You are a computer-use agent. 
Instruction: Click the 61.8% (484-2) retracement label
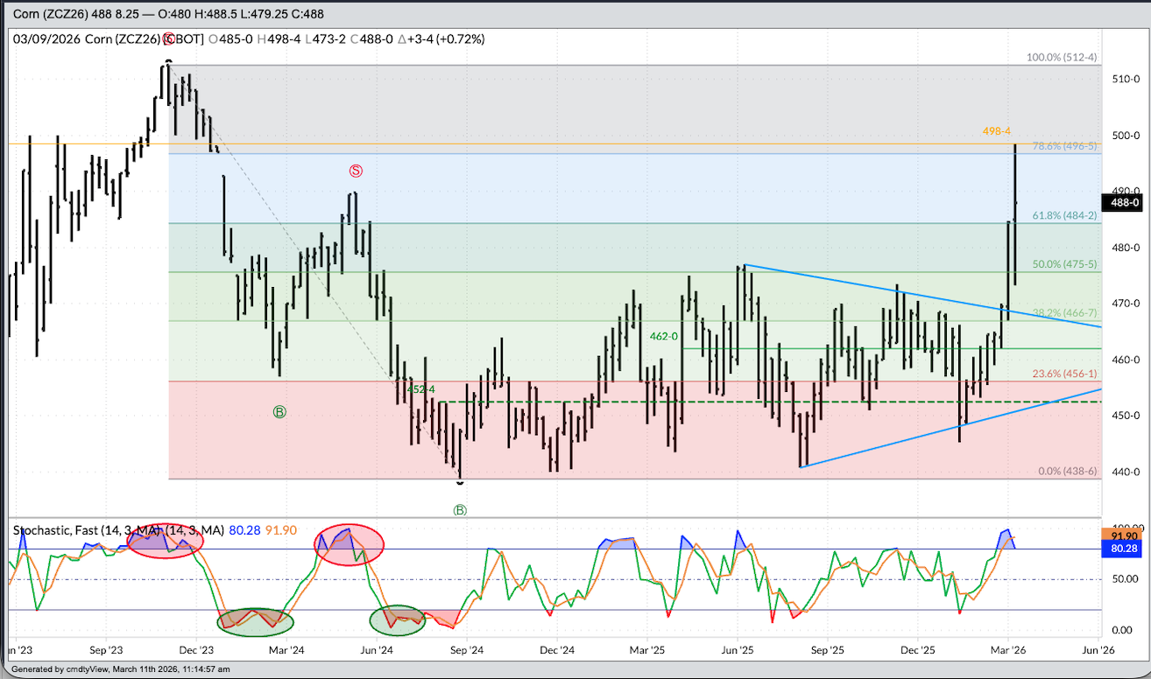pyautogui.click(x=1064, y=216)
